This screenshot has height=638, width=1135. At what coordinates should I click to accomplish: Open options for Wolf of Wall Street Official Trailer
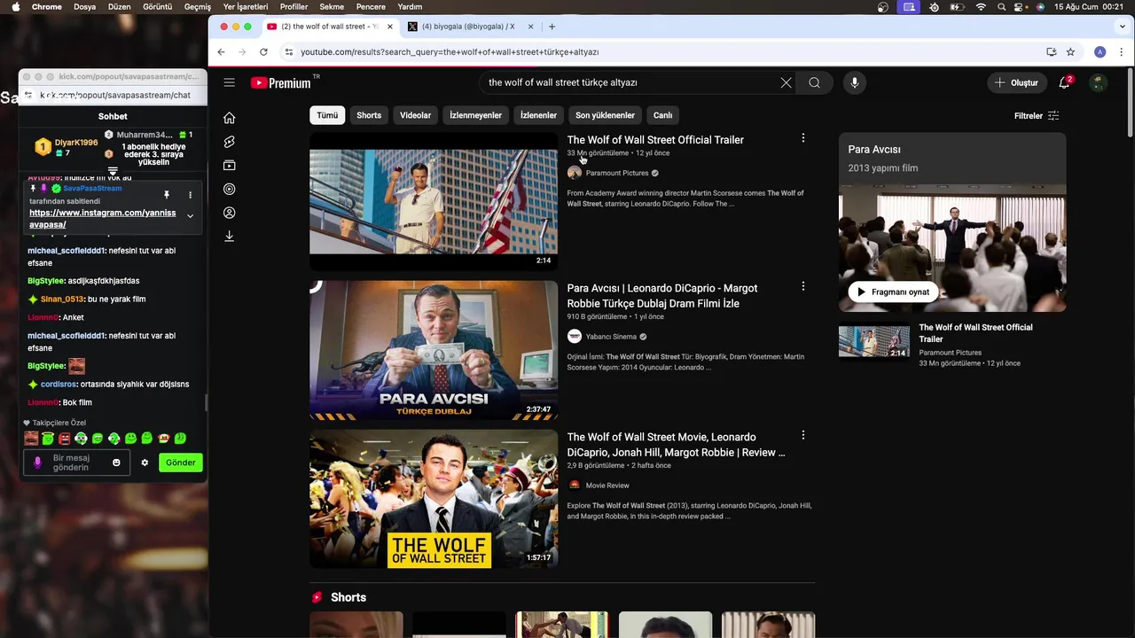click(x=803, y=138)
